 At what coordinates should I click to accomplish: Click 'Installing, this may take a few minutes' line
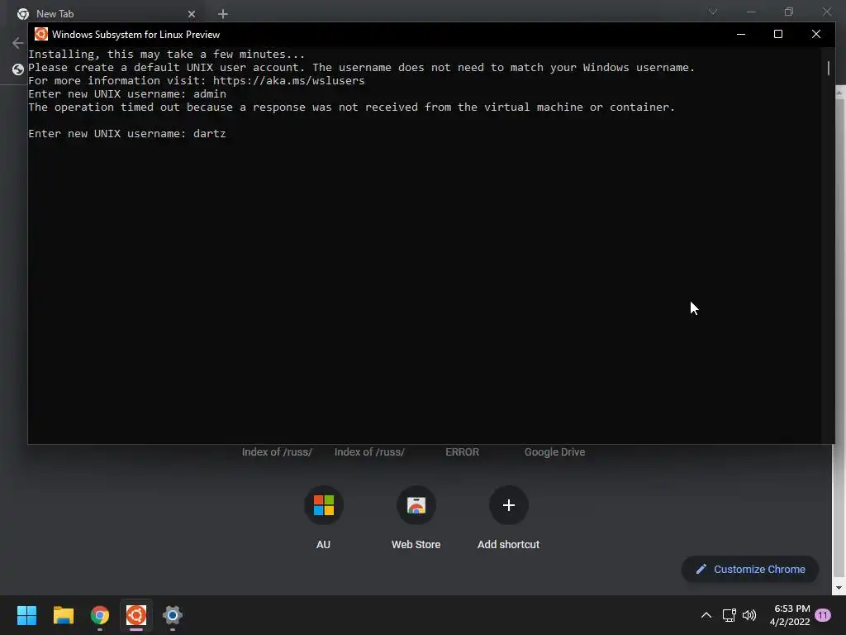166,54
